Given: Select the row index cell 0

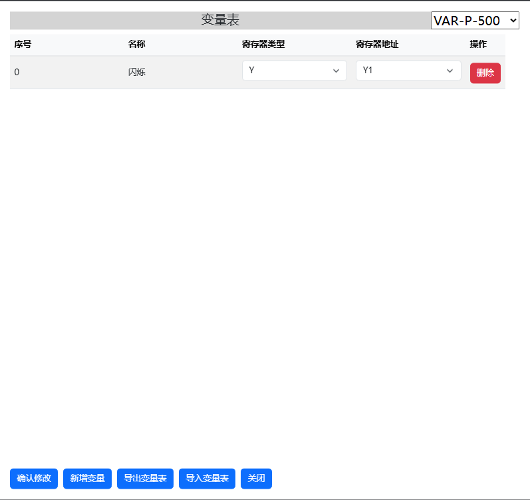Looking at the screenshot, I should (17, 73).
